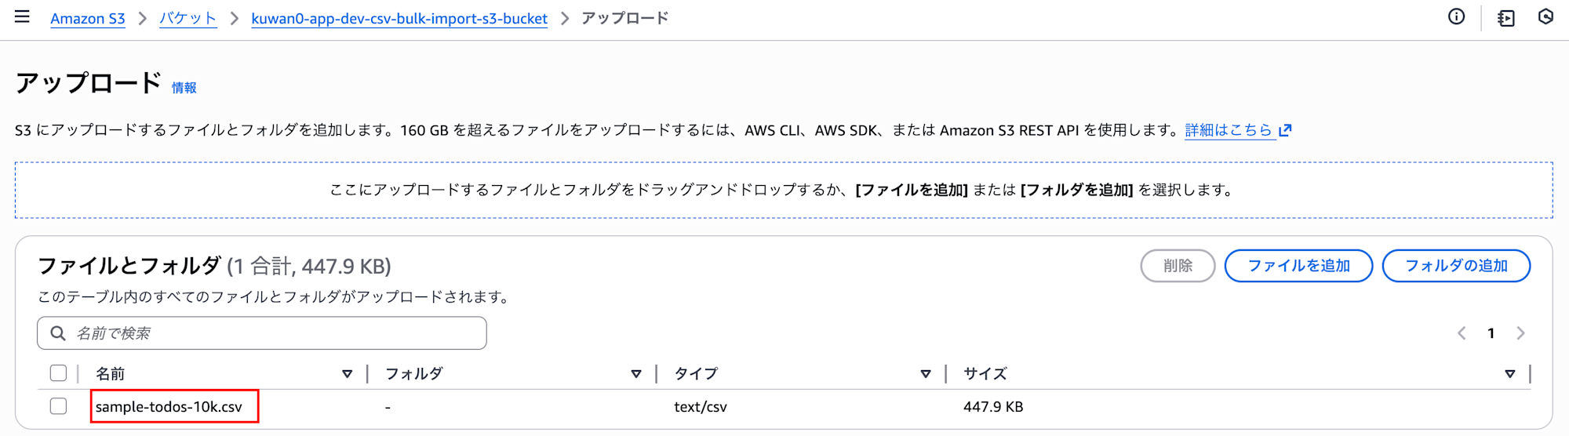Click the hexagon settings icon at top right

1545,17
